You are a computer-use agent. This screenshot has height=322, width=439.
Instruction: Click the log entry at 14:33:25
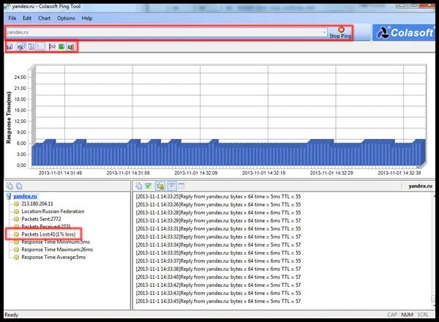218,197
